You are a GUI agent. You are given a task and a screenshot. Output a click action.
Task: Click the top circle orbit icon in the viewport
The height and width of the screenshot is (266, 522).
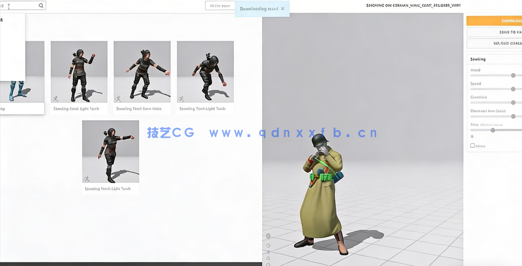tap(268, 245)
